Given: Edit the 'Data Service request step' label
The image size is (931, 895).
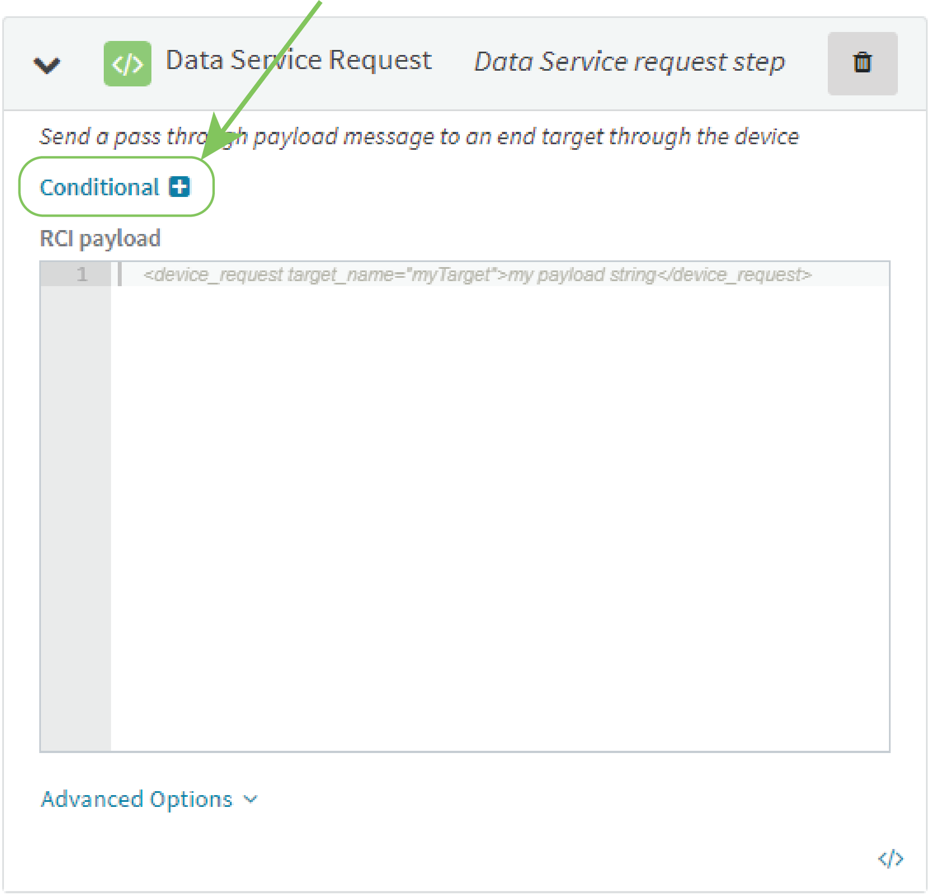Looking at the screenshot, I should [629, 62].
